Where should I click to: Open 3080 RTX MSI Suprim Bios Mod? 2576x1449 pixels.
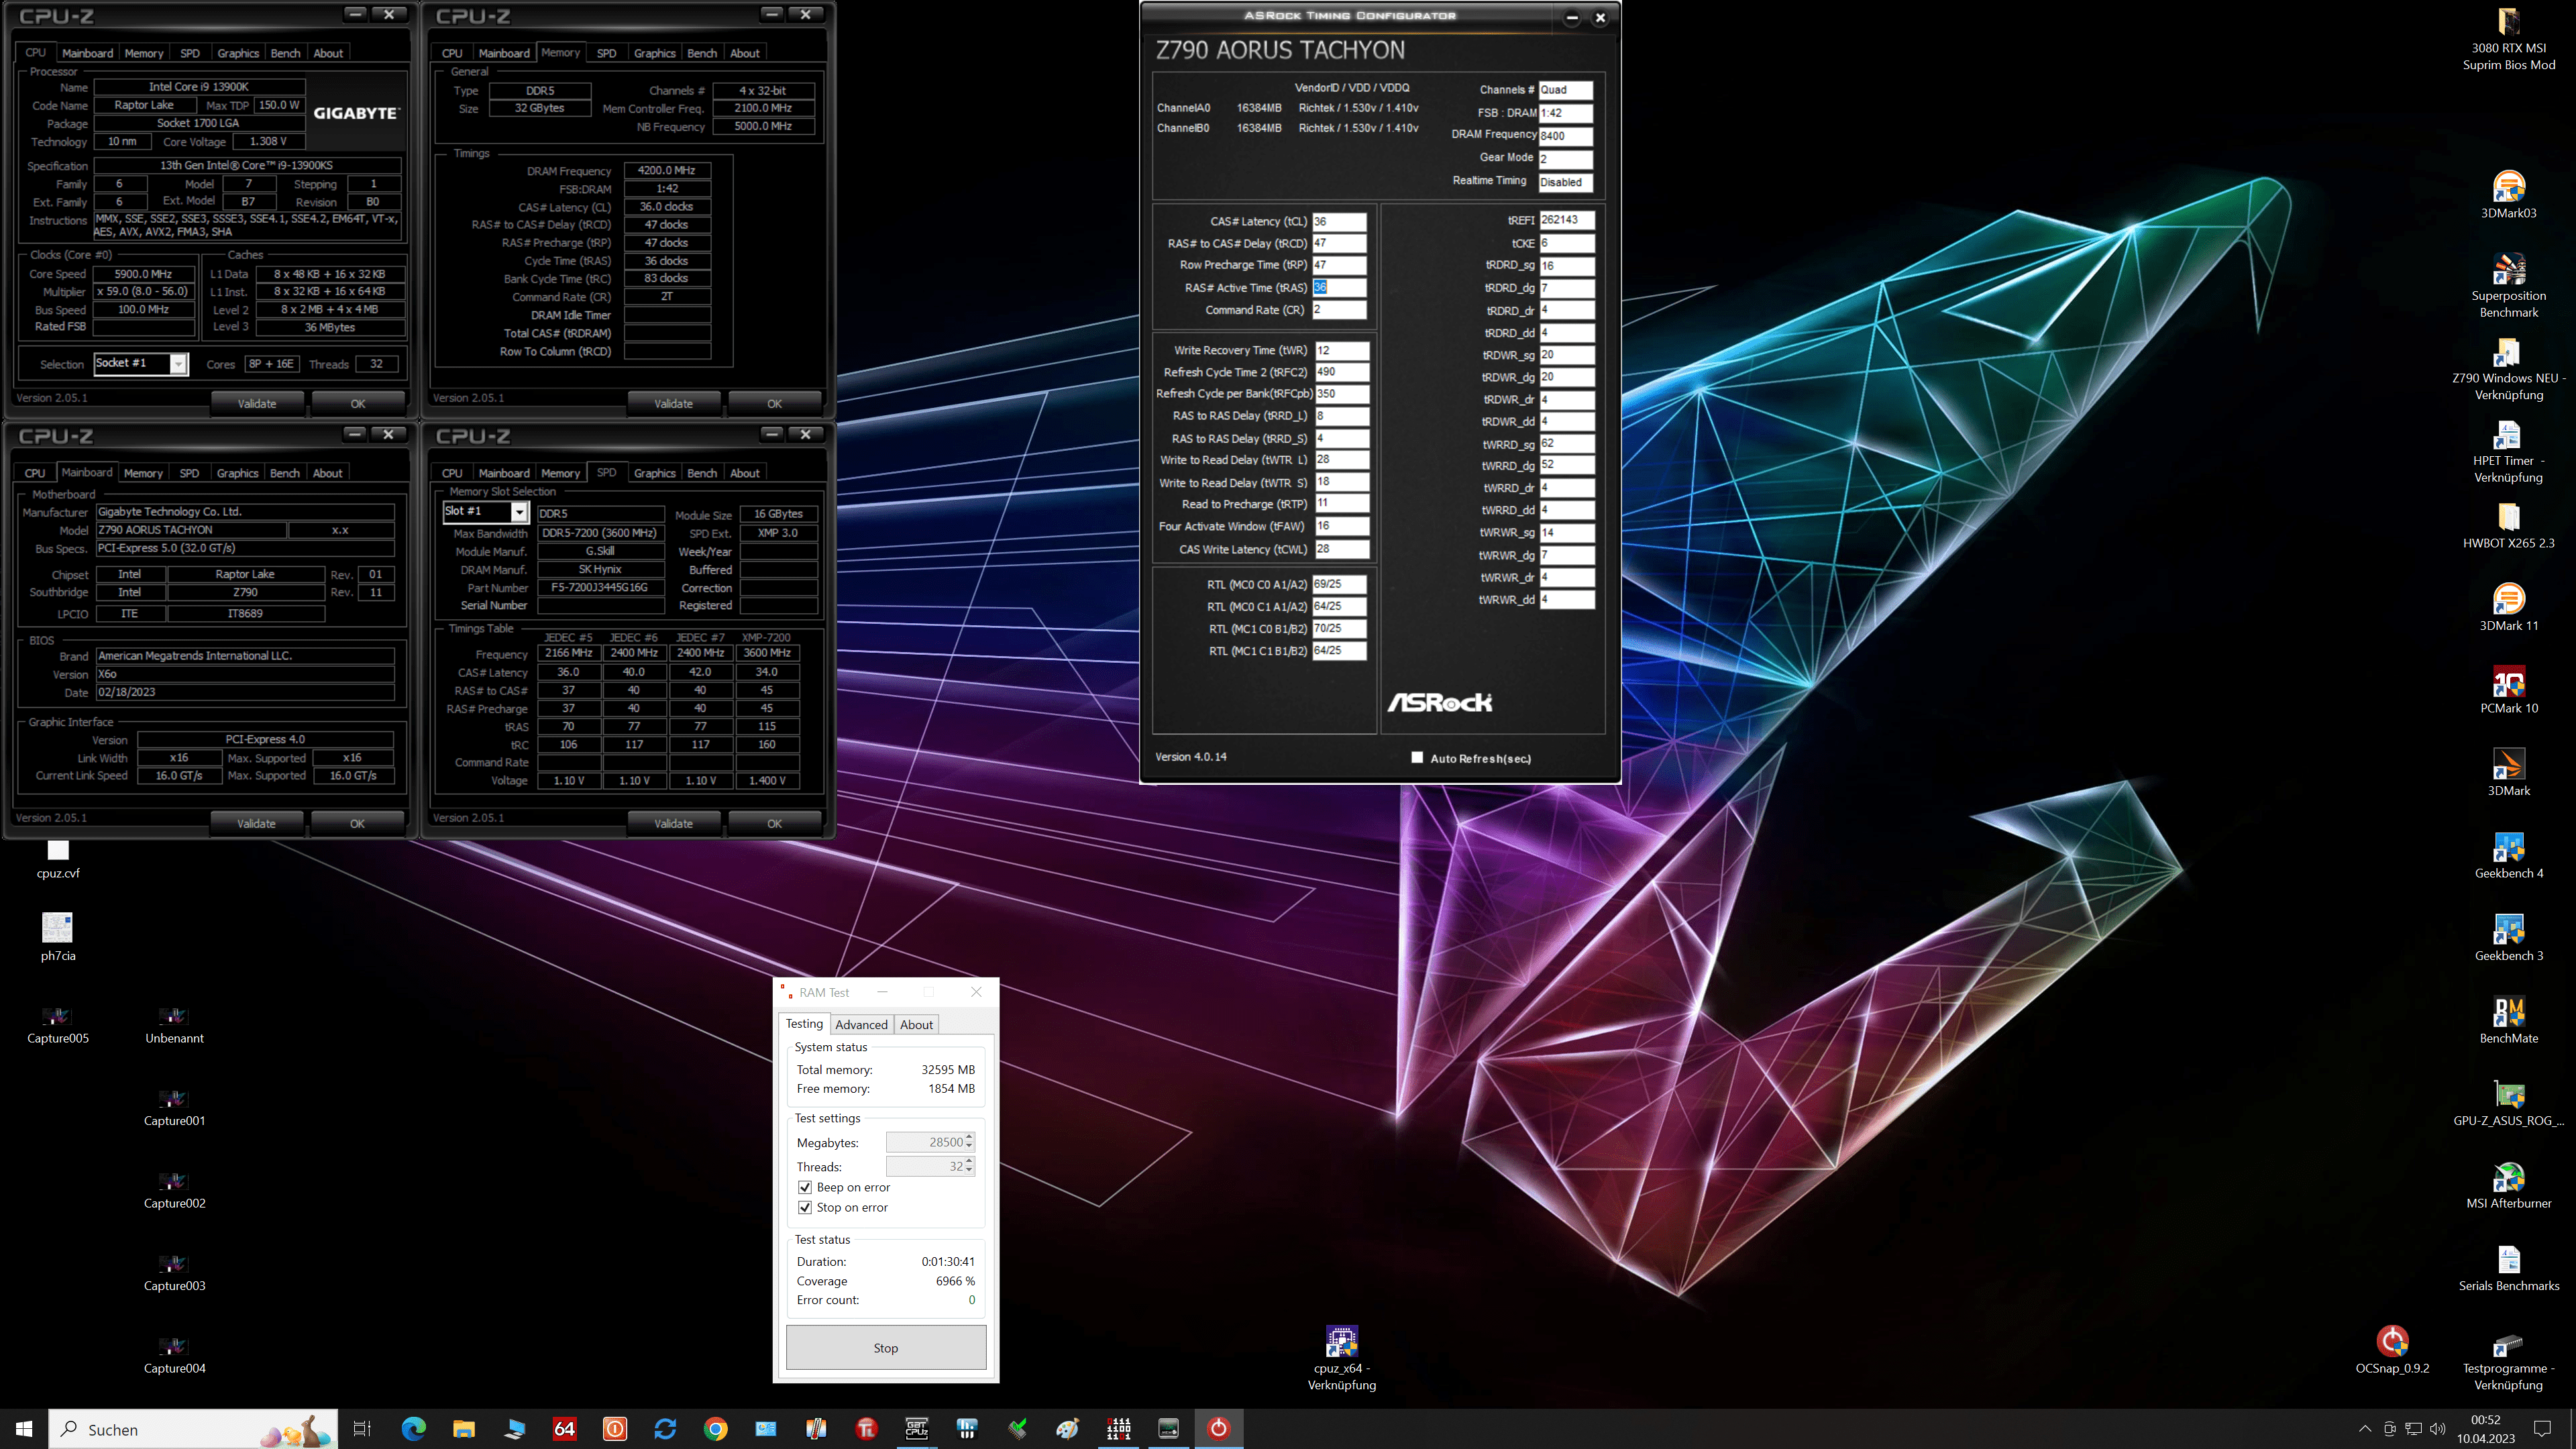click(2508, 38)
